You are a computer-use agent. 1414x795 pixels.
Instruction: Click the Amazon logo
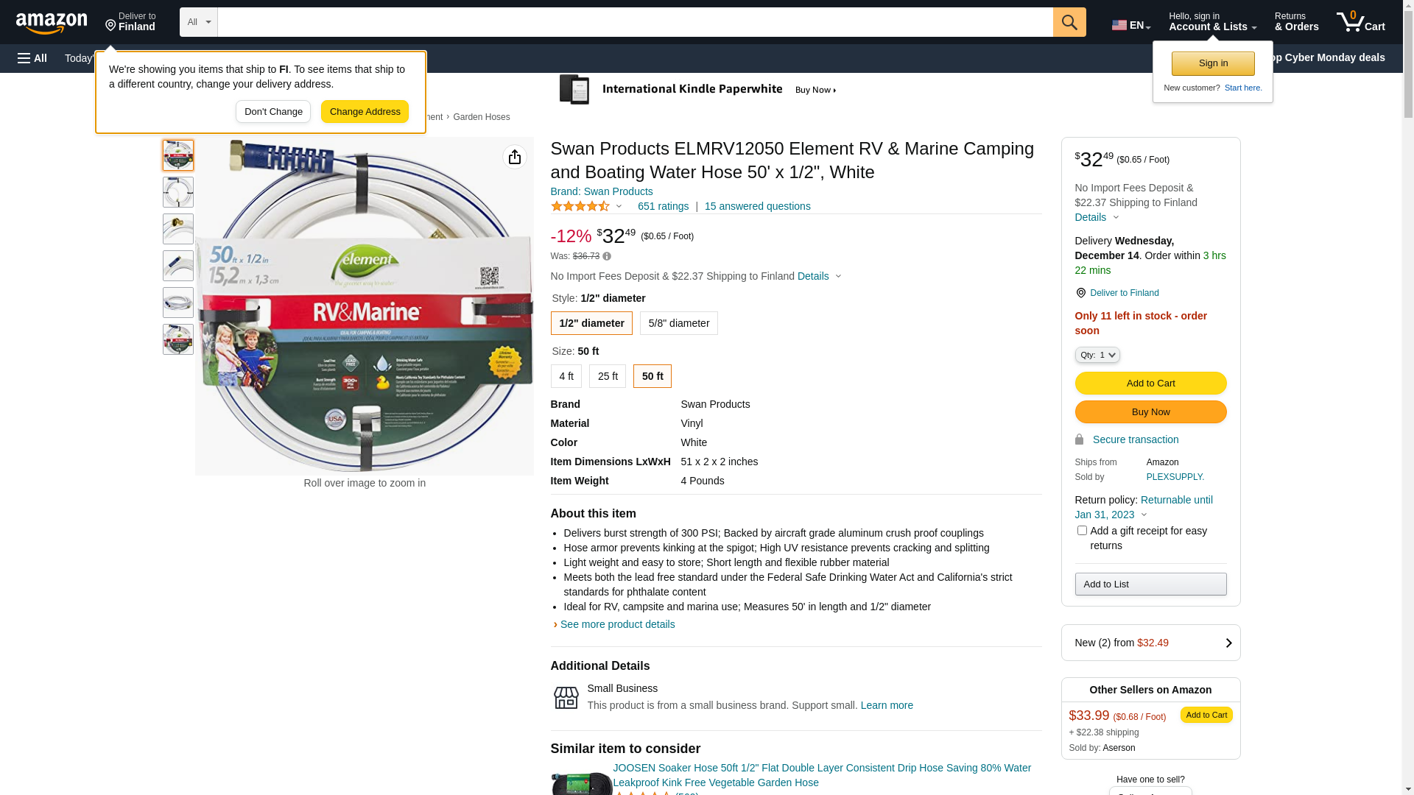52,23
